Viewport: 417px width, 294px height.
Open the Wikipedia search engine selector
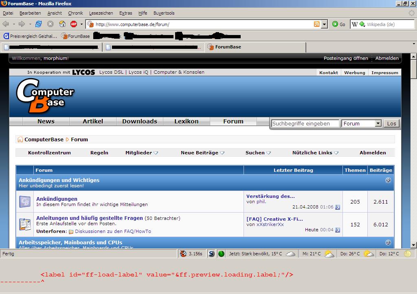[x=358, y=24]
